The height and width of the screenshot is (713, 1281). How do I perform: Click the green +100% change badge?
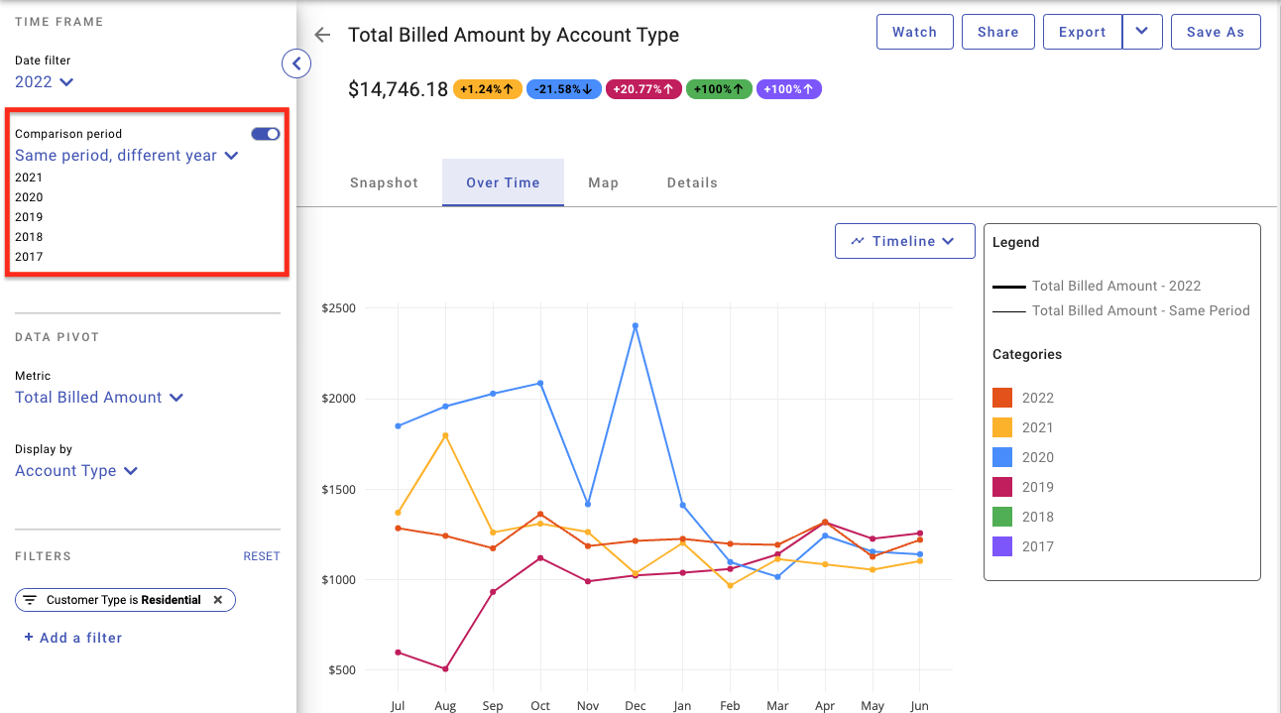(x=719, y=89)
